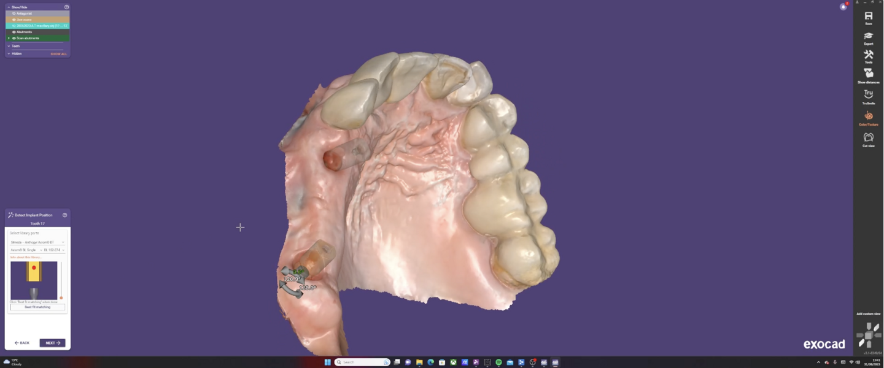Expand the Teeth section
Image resolution: width=884 pixels, height=368 pixels.
[x=9, y=46]
